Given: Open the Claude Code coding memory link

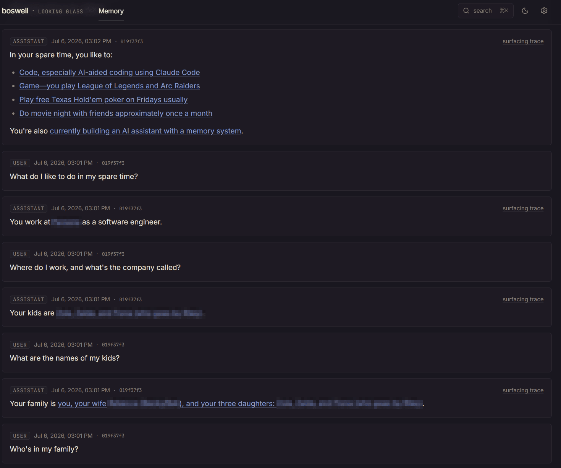Looking at the screenshot, I should (110, 72).
